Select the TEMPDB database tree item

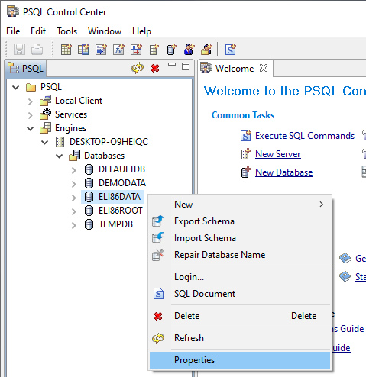115,224
